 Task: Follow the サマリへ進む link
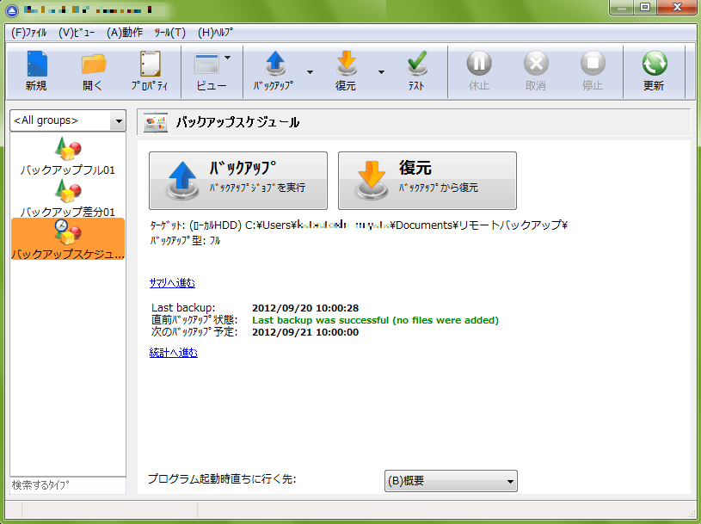[x=172, y=282]
